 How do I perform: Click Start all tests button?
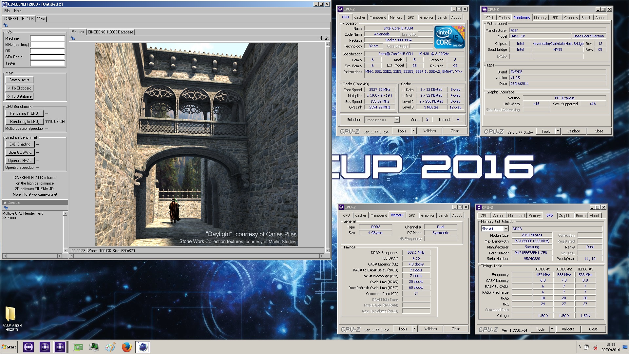click(19, 80)
